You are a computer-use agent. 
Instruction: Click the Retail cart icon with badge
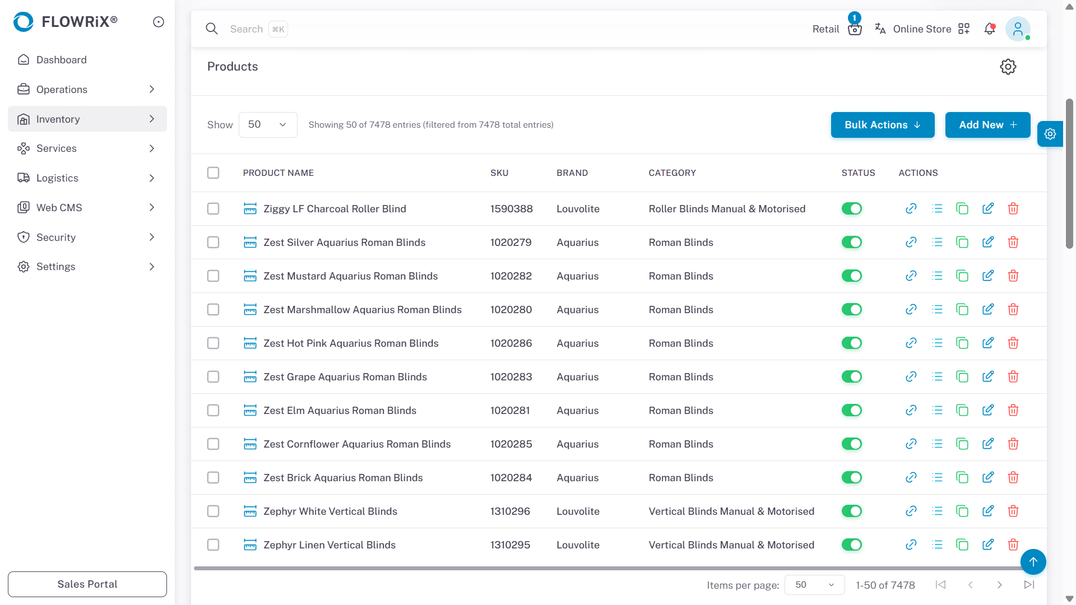coord(854,29)
